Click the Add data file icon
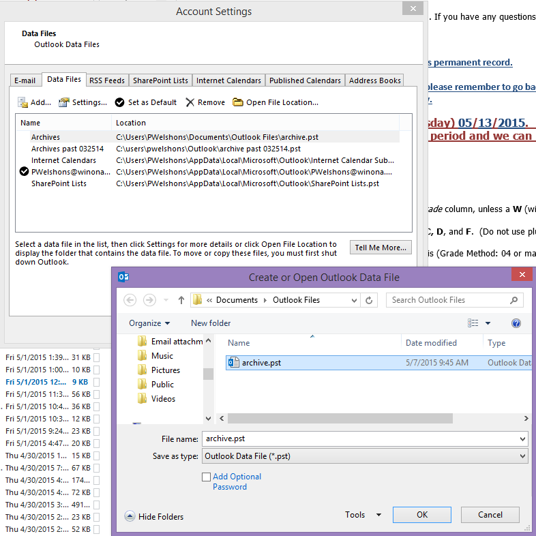Viewport: 536px width, 536px height. [23, 102]
